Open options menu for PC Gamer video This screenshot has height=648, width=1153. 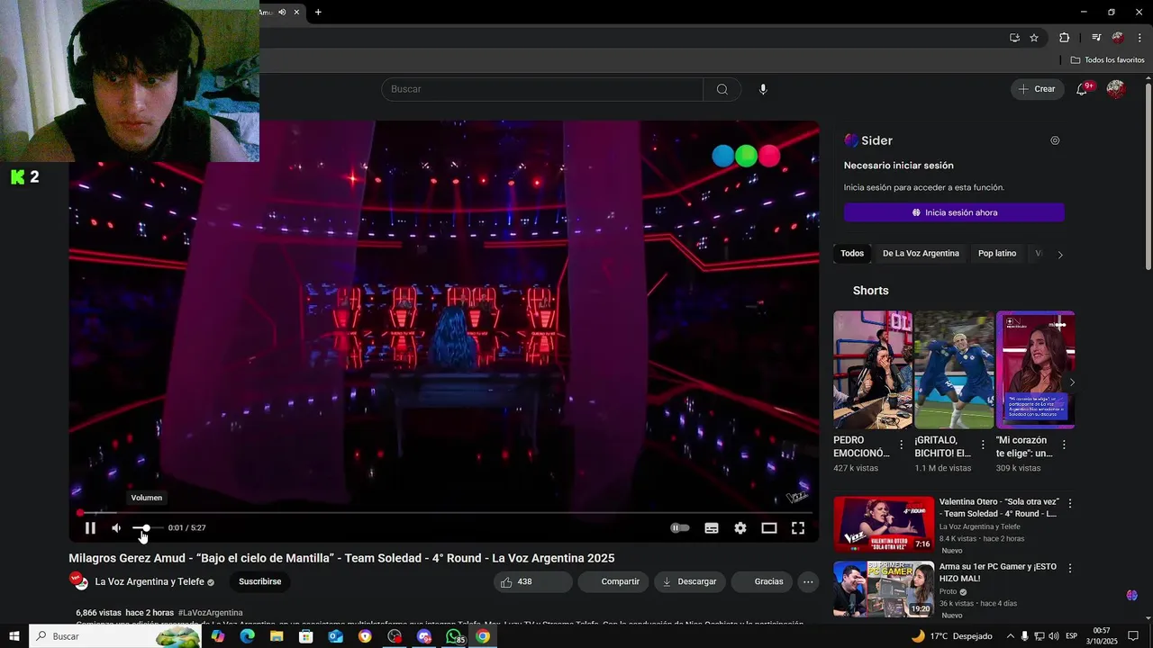(1070, 568)
